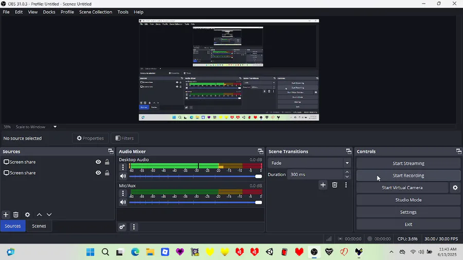Move source down with the down arrow
This screenshot has width=463, height=260.
pyautogui.click(x=49, y=215)
